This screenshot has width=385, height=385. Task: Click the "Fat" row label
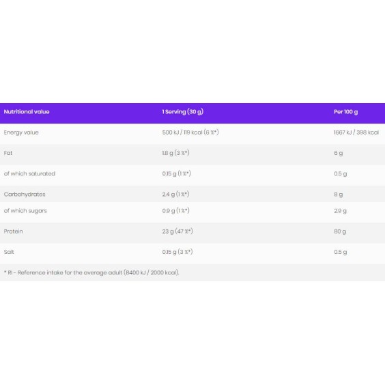pyautogui.click(x=8, y=153)
